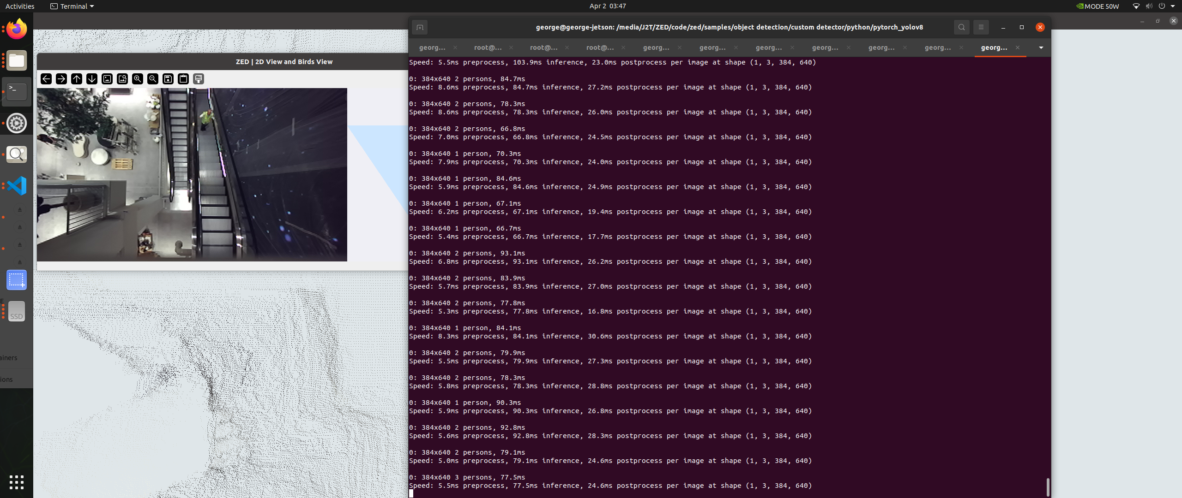Switch to the first root@ terminal tab
The height and width of the screenshot is (498, 1182).
coord(488,47)
